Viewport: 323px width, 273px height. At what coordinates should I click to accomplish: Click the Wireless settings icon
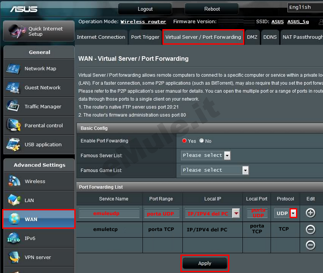coord(14,181)
